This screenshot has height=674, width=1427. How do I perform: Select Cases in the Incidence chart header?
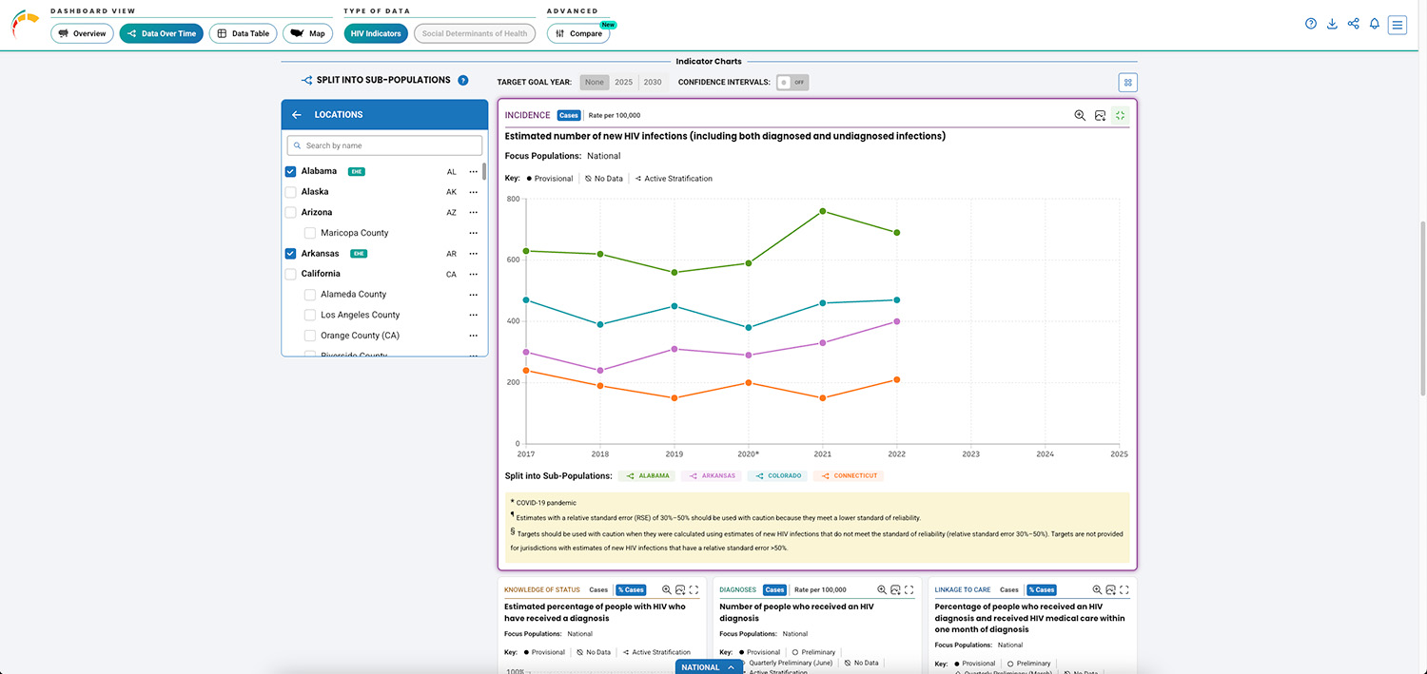[569, 116]
